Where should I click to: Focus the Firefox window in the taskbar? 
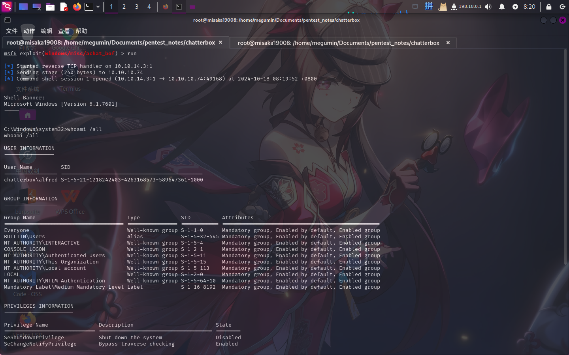(166, 7)
